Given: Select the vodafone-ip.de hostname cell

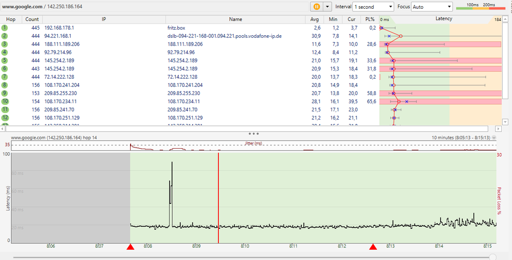Looking at the screenshot, I should (x=224, y=36).
